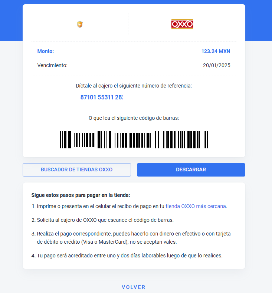Open the OXXO store finder button
Image resolution: width=272 pixels, height=293 pixels.
pyautogui.click(x=77, y=169)
